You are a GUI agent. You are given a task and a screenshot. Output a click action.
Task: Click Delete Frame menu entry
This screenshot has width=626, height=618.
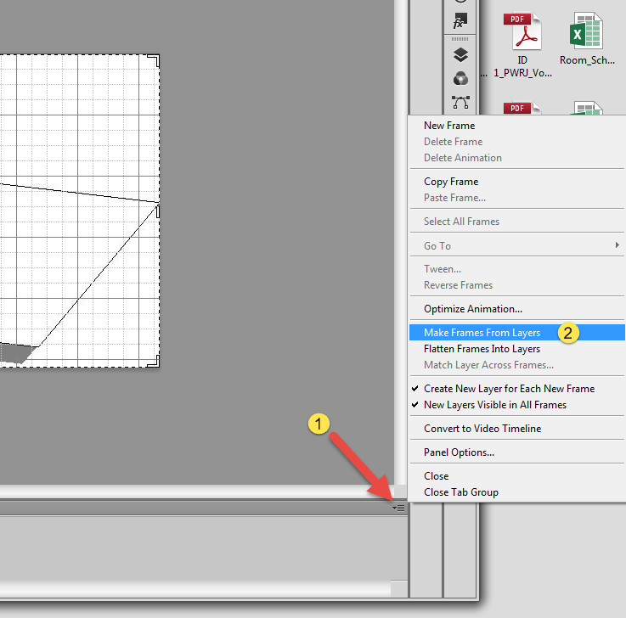pos(516,142)
